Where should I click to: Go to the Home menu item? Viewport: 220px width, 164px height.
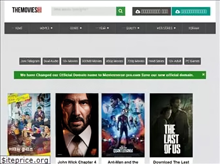[17, 28]
